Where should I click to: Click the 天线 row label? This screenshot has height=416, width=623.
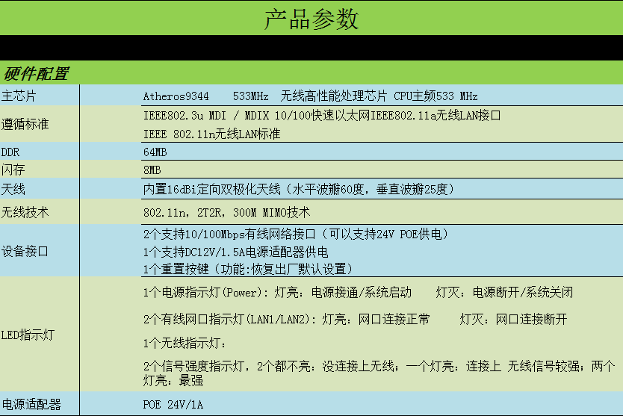(x=13, y=189)
